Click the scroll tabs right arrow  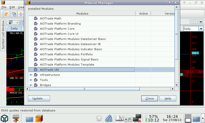pyautogui.click(x=196, y=22)
